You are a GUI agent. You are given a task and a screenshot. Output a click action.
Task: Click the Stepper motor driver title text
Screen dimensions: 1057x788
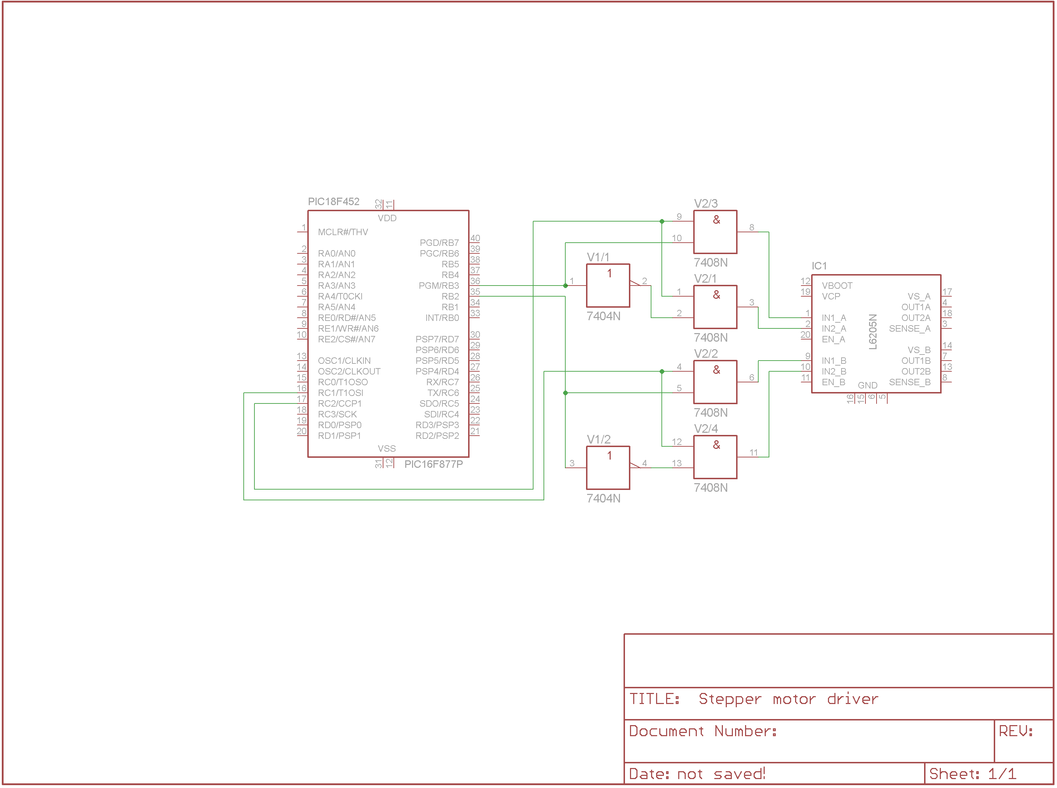click(788, 700)
